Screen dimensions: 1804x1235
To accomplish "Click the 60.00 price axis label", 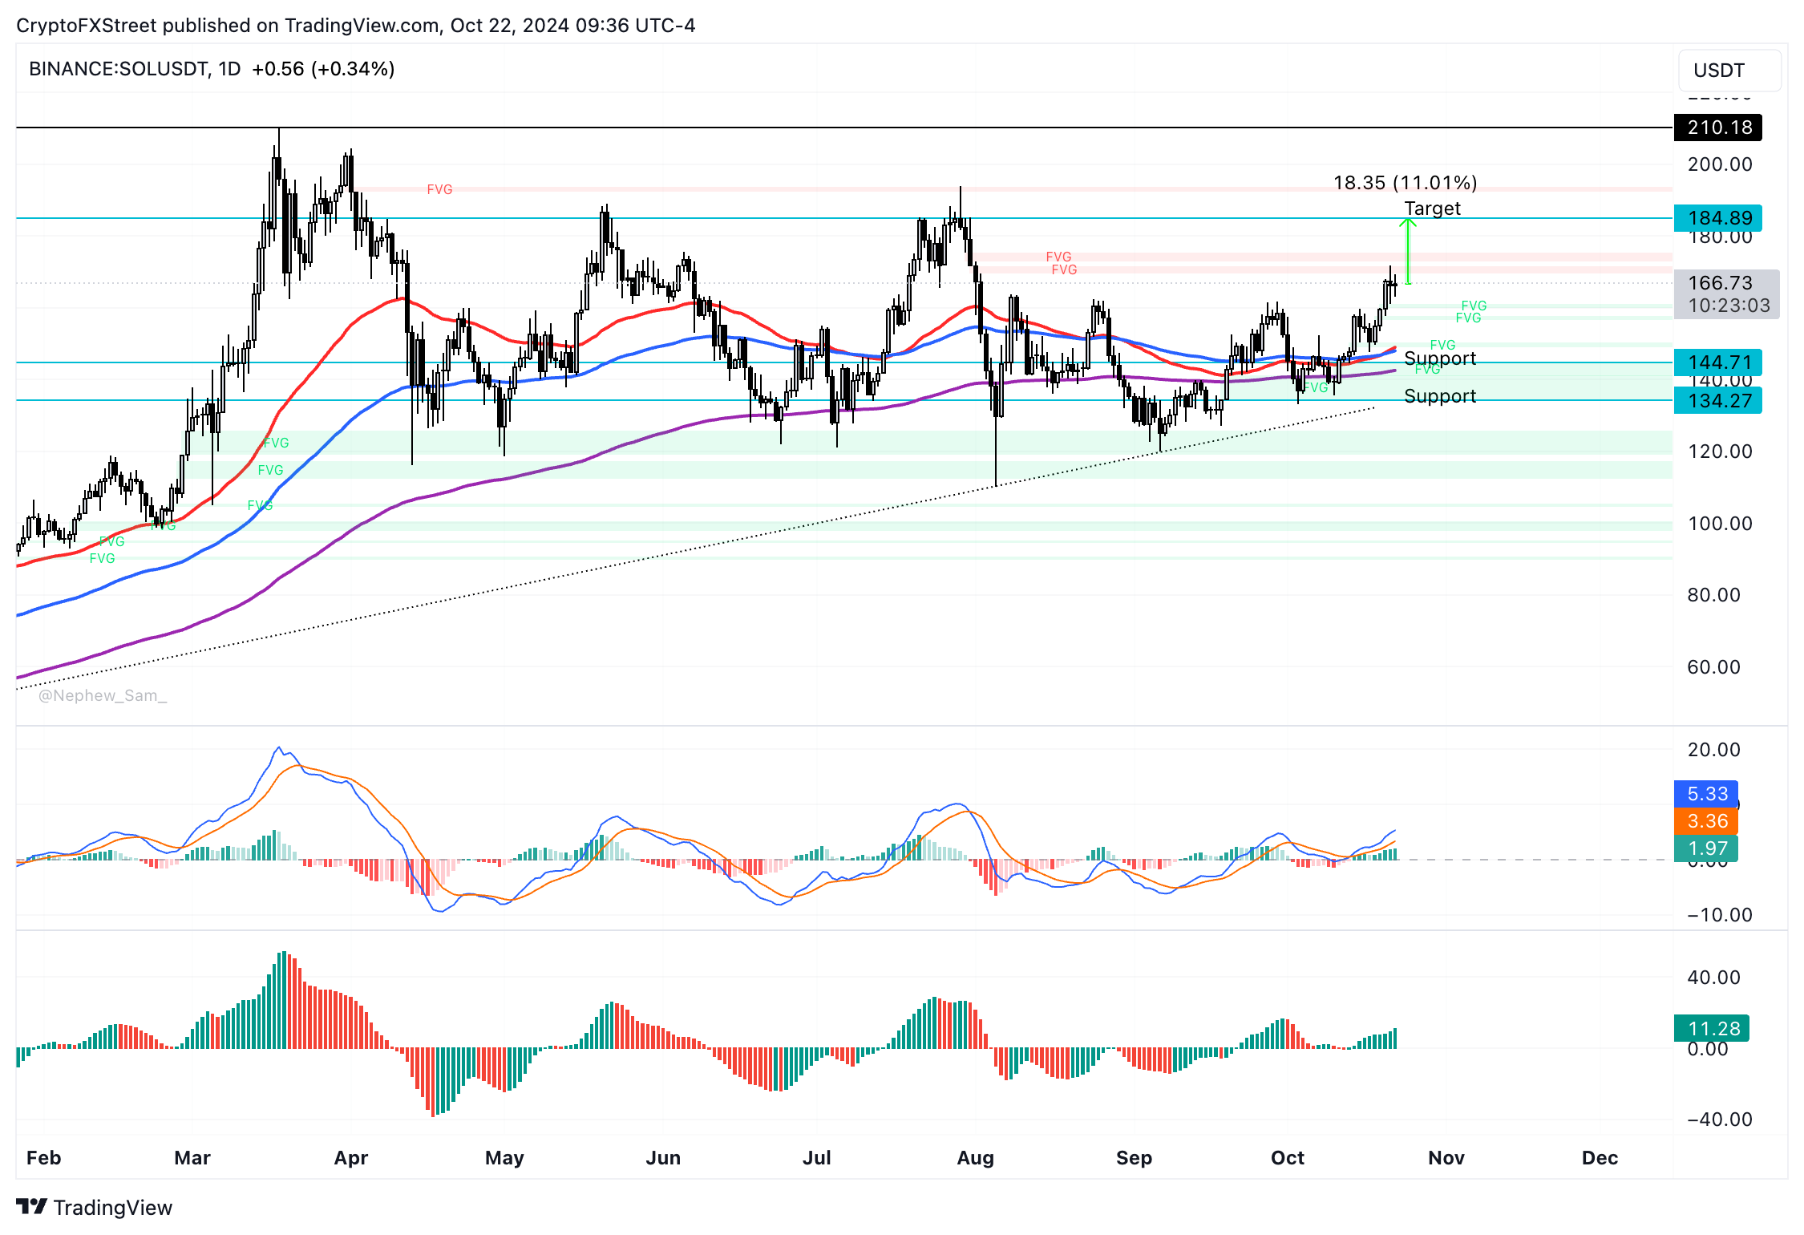I will 1713,667.
